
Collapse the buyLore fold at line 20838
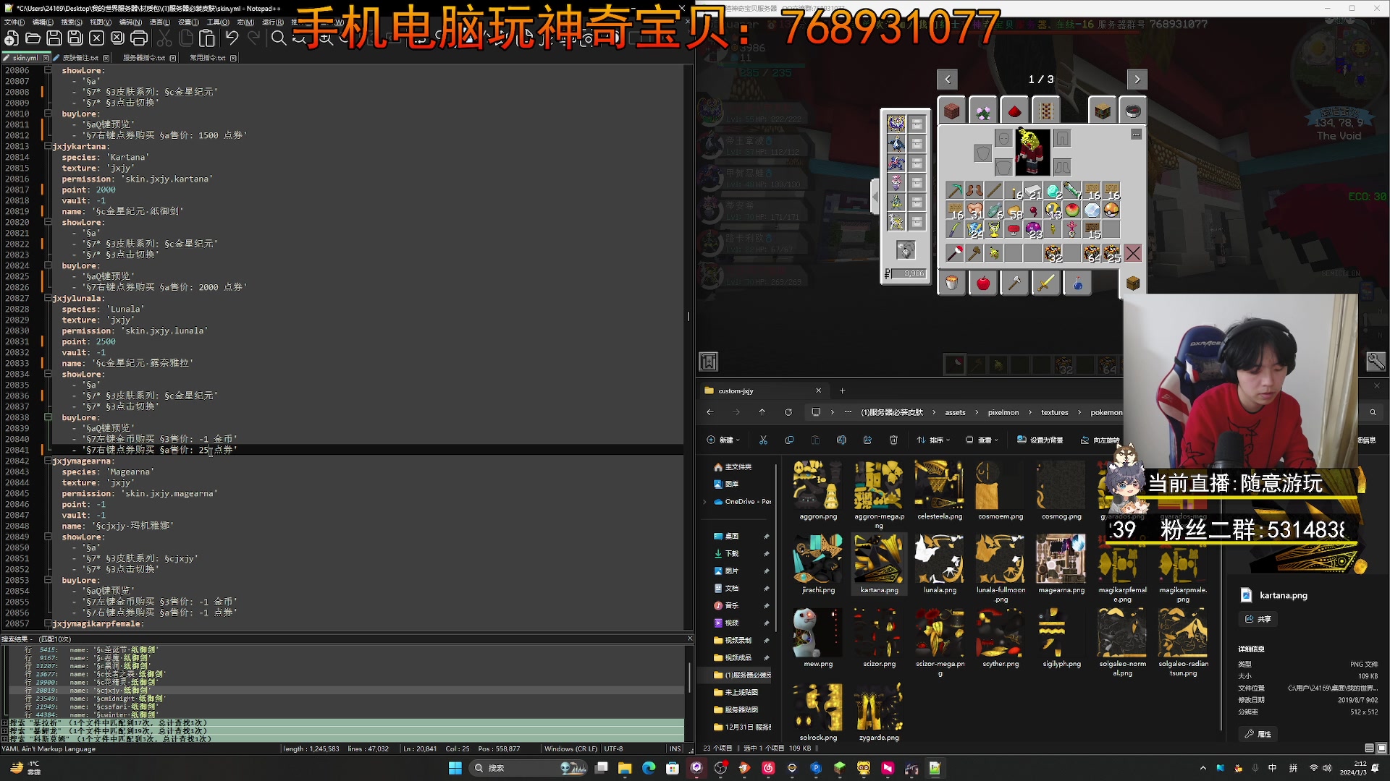48,417
